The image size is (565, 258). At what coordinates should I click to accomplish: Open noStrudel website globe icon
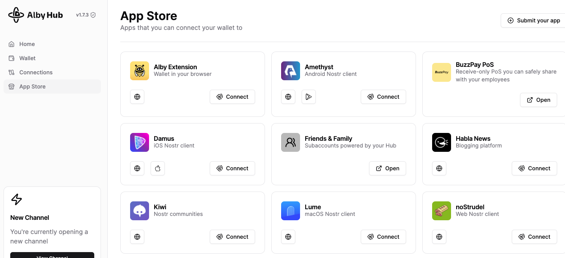click(x=439, y=237)
